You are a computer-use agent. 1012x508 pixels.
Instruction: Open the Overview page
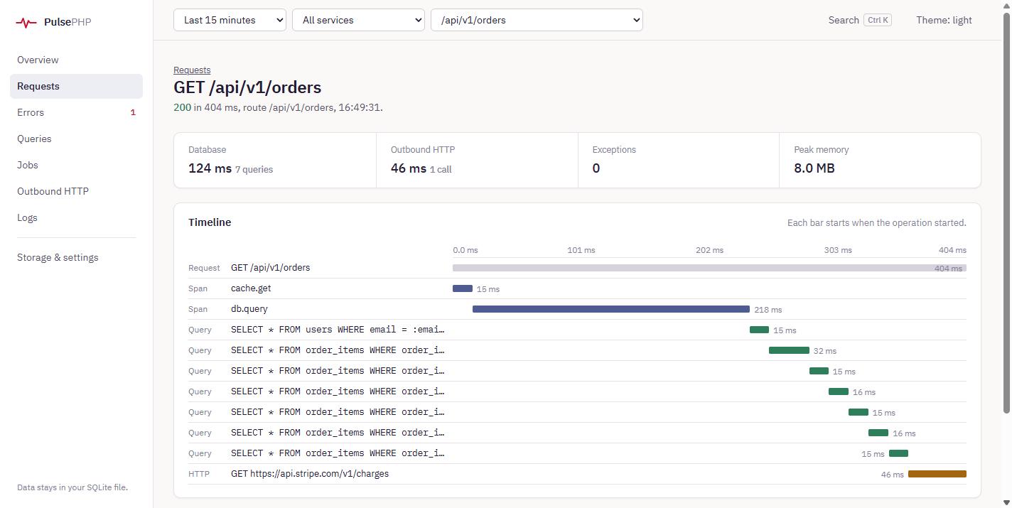tap(76, 60)
